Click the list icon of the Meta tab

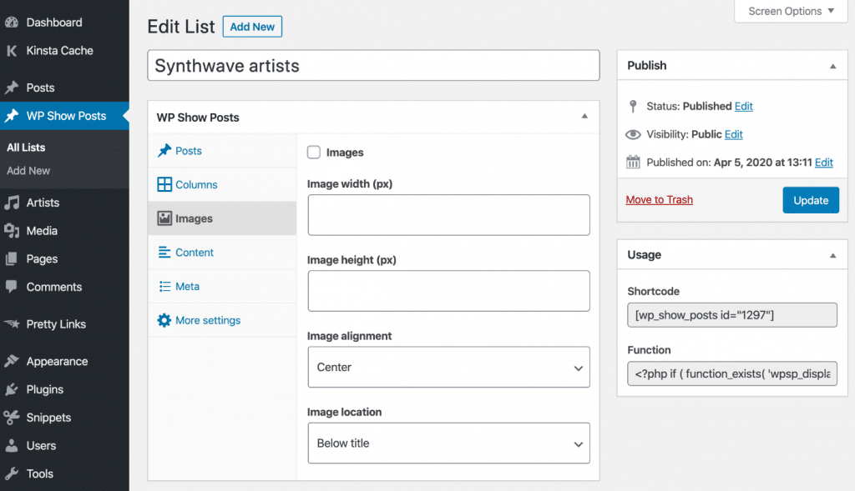(x=164, y=286)
